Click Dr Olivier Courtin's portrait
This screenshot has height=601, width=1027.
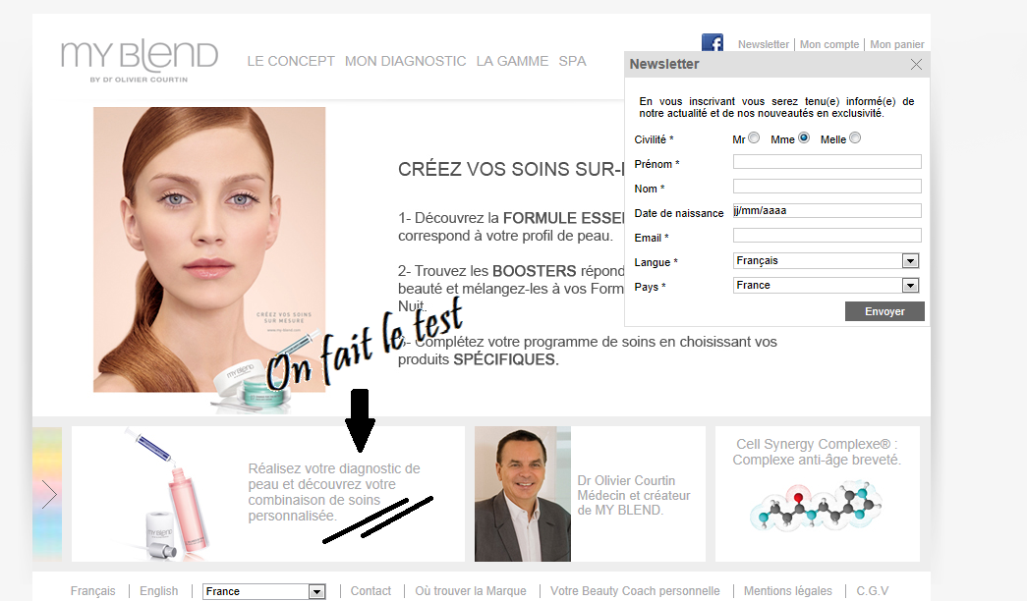522,494
